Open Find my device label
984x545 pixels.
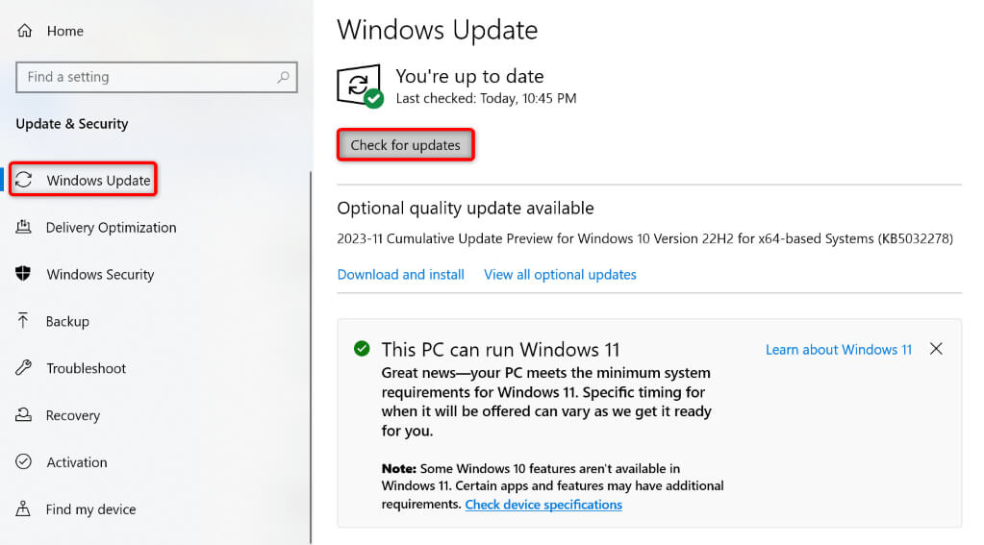point(90,509)
